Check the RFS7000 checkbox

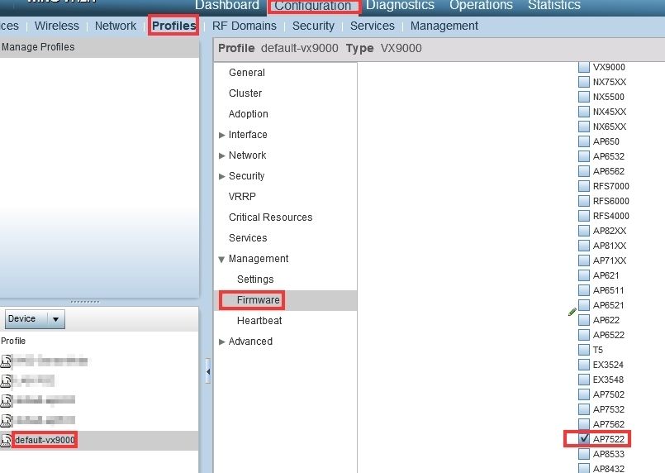[x=584, y=186]
